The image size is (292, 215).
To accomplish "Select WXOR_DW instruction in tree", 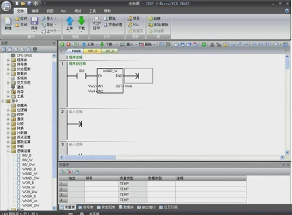I will (31, 206).
